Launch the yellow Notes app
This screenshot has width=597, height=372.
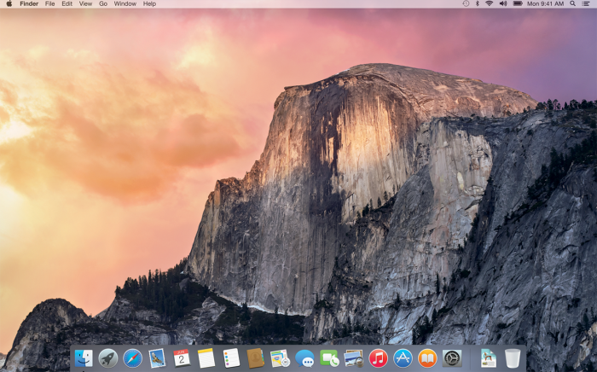pyautogui.click(x=206, y=358)
